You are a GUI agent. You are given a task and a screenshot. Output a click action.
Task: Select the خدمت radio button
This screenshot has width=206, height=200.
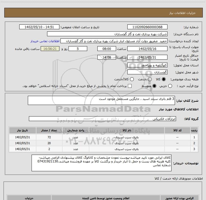click(150, 79)
